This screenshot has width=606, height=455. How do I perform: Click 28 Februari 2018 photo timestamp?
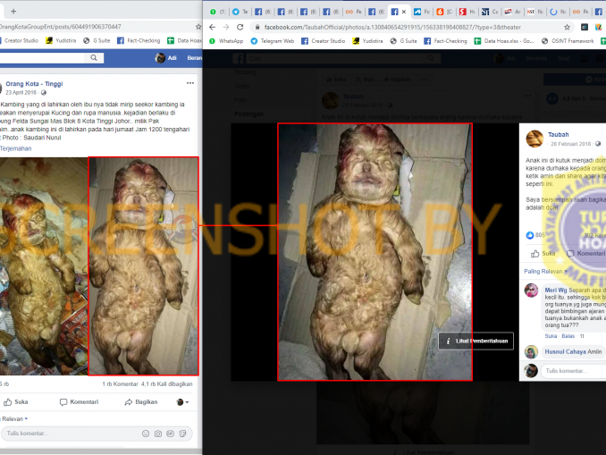coord(570,144)
